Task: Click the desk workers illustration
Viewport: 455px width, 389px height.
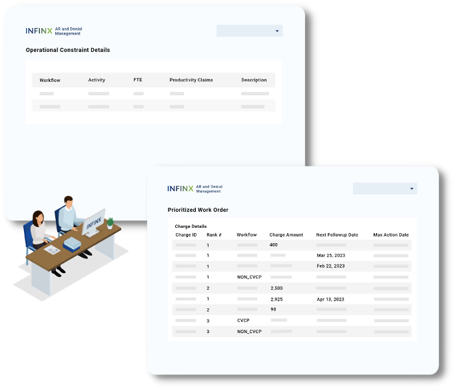Action: 71,248
